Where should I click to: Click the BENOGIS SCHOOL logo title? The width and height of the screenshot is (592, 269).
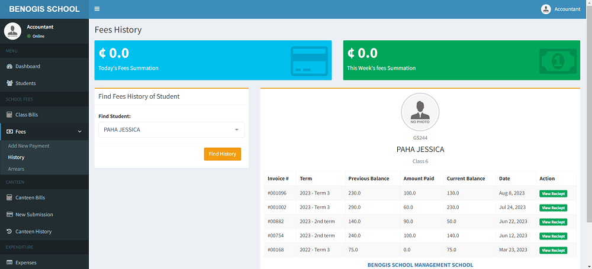[44, 9]
